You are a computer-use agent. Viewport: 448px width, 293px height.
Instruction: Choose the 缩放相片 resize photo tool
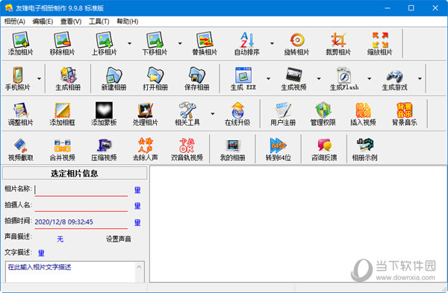pyautogui.click(x=380, y=43)
